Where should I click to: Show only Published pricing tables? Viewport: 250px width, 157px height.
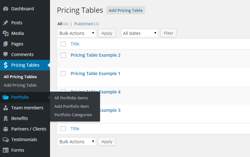click(83, 24)
